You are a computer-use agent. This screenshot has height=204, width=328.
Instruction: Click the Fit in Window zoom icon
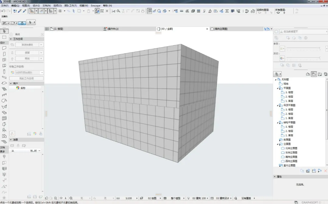pyautogui.click(x=71, y=198)
